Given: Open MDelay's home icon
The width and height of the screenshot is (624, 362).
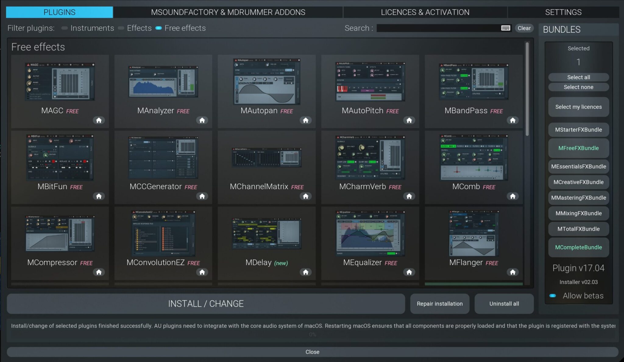Looking at the screenshot, I should [x=306, y=272].
